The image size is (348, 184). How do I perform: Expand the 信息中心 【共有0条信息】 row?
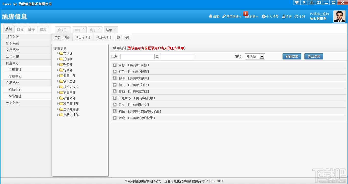click(115, 98)
